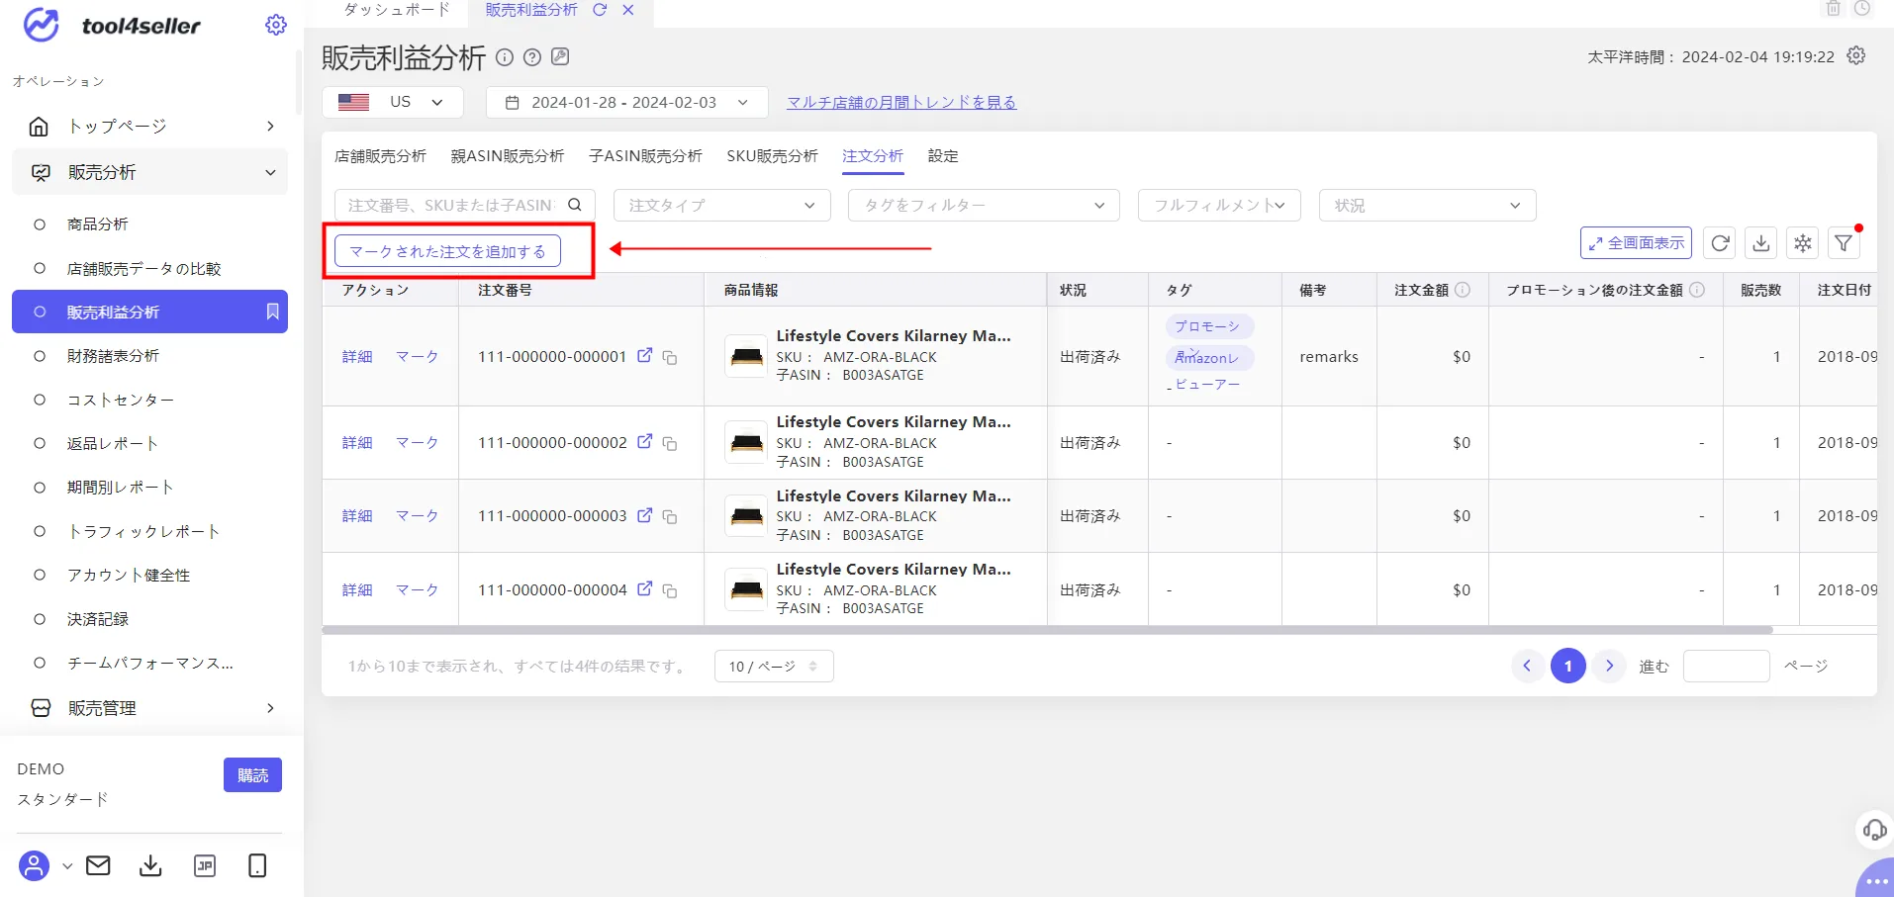This screenshot has width=1894, height=897.
Task: Open column settings icon in table toolbar
Action: (1803, 242)
